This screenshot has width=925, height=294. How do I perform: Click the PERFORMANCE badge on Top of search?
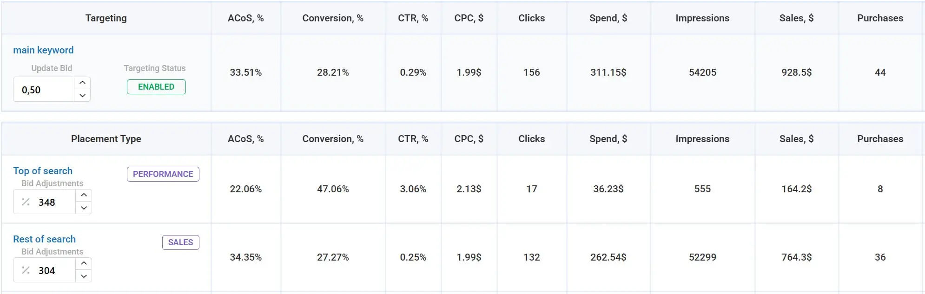point(163,174)
